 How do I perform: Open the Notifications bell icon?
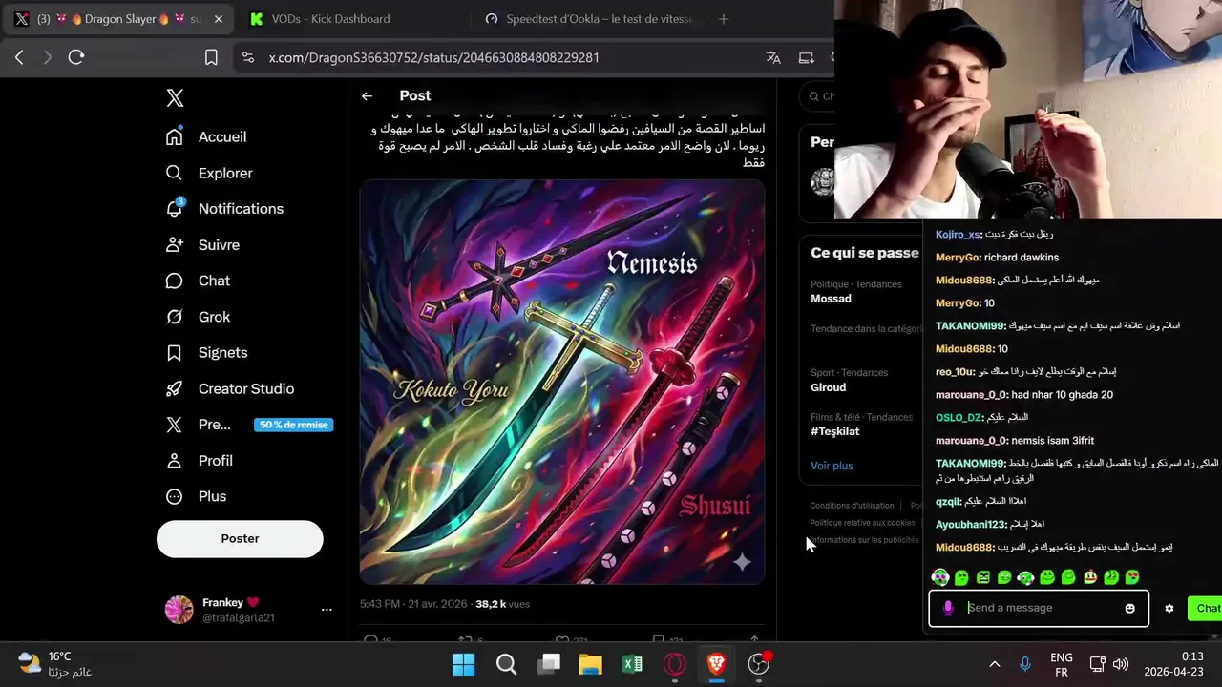pos(174,208)
